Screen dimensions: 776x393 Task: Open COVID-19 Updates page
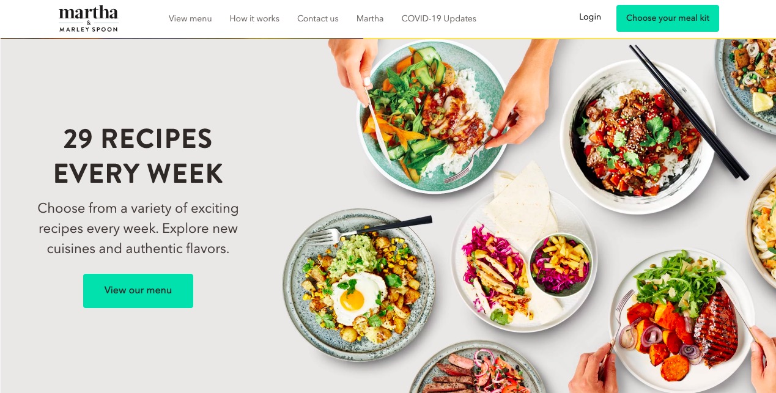[x=438, y=19]
